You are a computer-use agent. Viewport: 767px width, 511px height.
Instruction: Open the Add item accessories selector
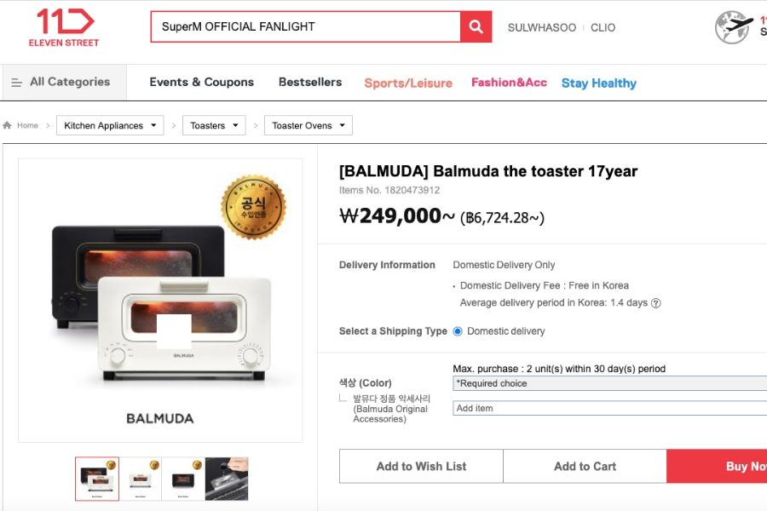[x=609, y=409]
